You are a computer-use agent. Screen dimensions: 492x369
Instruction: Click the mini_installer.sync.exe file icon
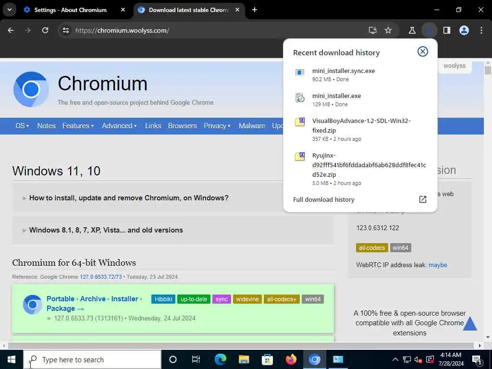tap(300, 73)
